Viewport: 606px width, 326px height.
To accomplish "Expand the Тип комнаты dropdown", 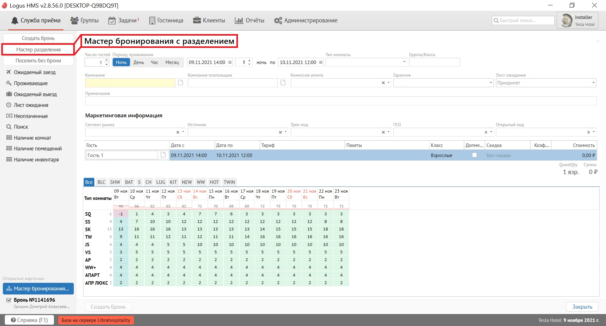I will pos(404,62).
